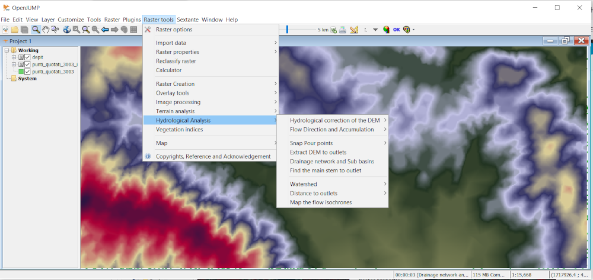The width and height of the screenshot is (593, 280).
Task: Expand Distance to outlets submenu
Action: coord(333,193)
